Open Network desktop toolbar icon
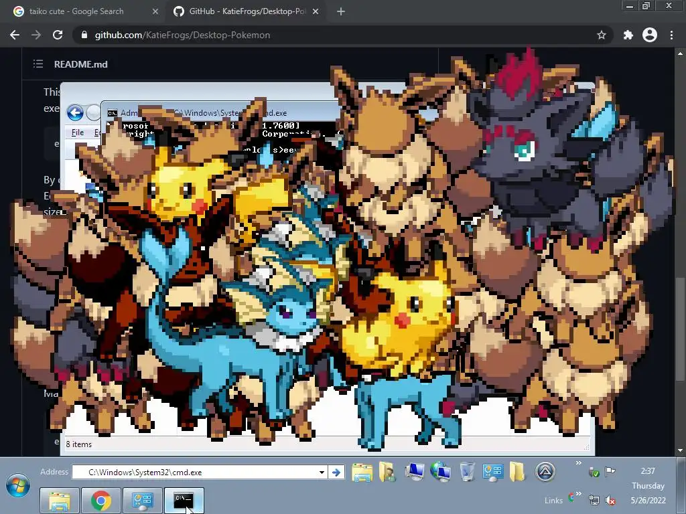This screenshot has height=514, width=686. coord(440,472)
